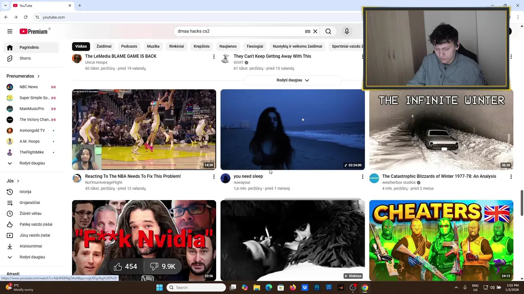Reload the page in browser toolbar
Screen dimensions: 524x294
(25, 17)
